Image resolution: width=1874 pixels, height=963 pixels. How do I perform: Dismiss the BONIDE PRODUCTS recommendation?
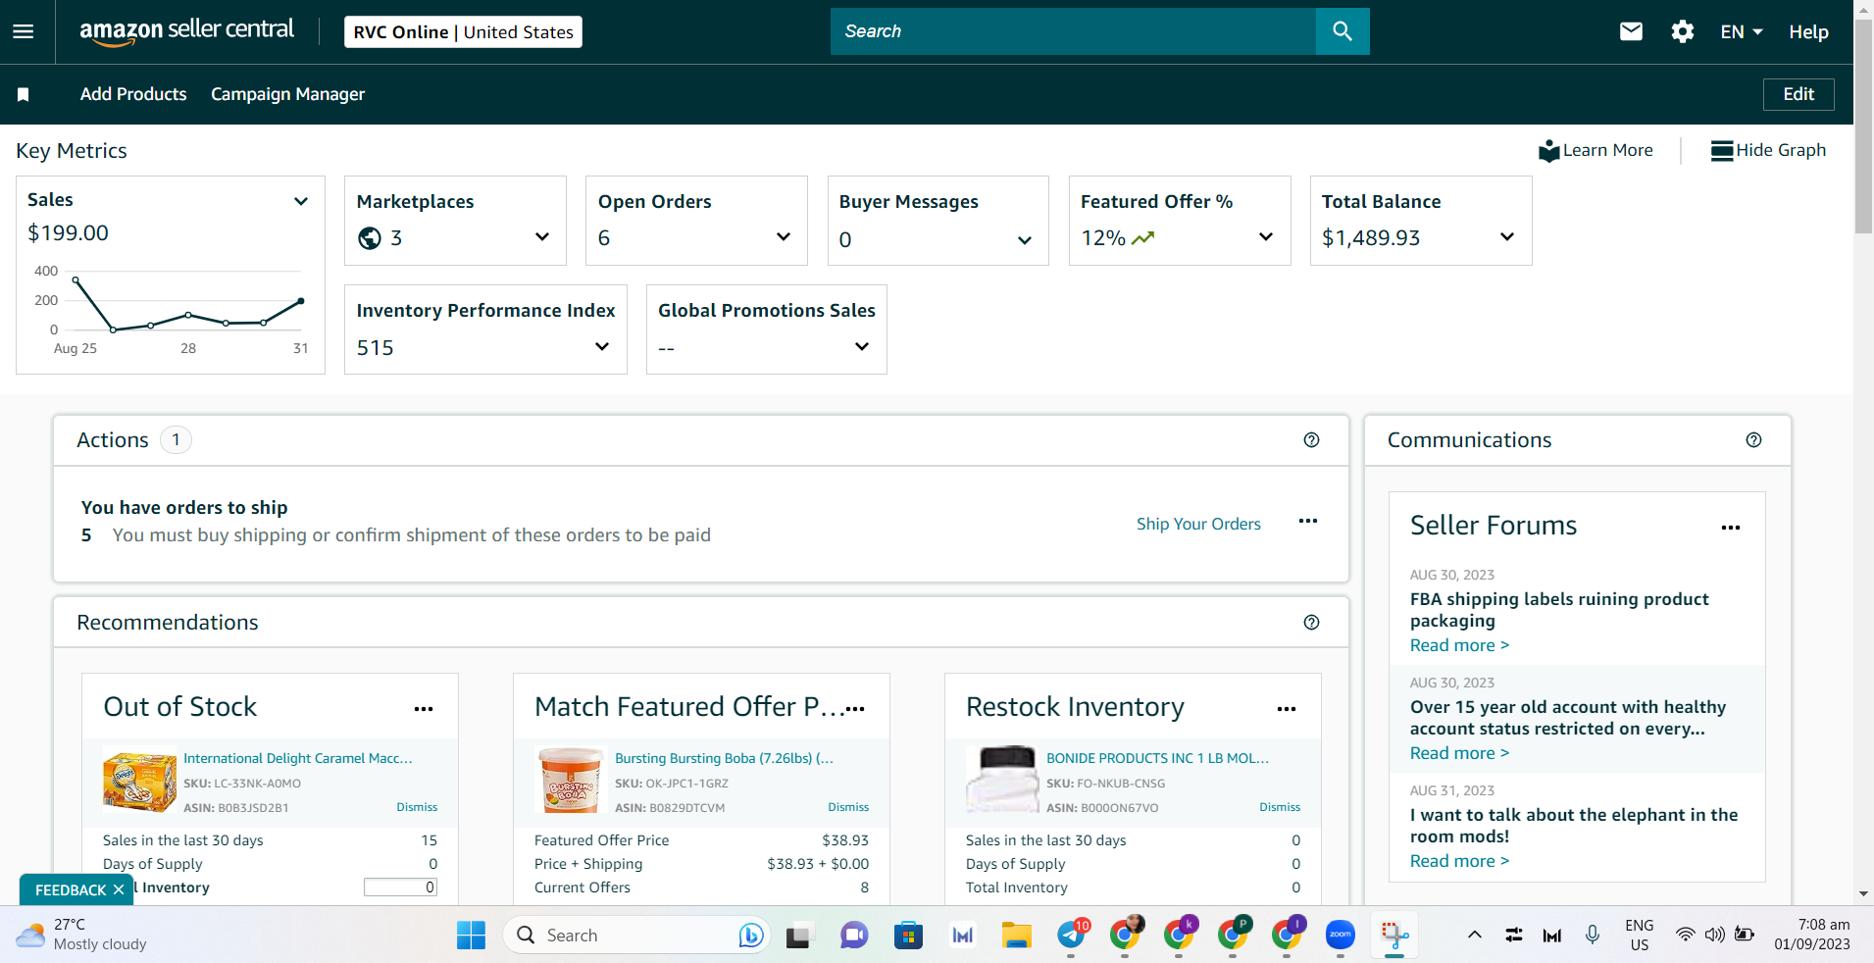pos(1280,807)
